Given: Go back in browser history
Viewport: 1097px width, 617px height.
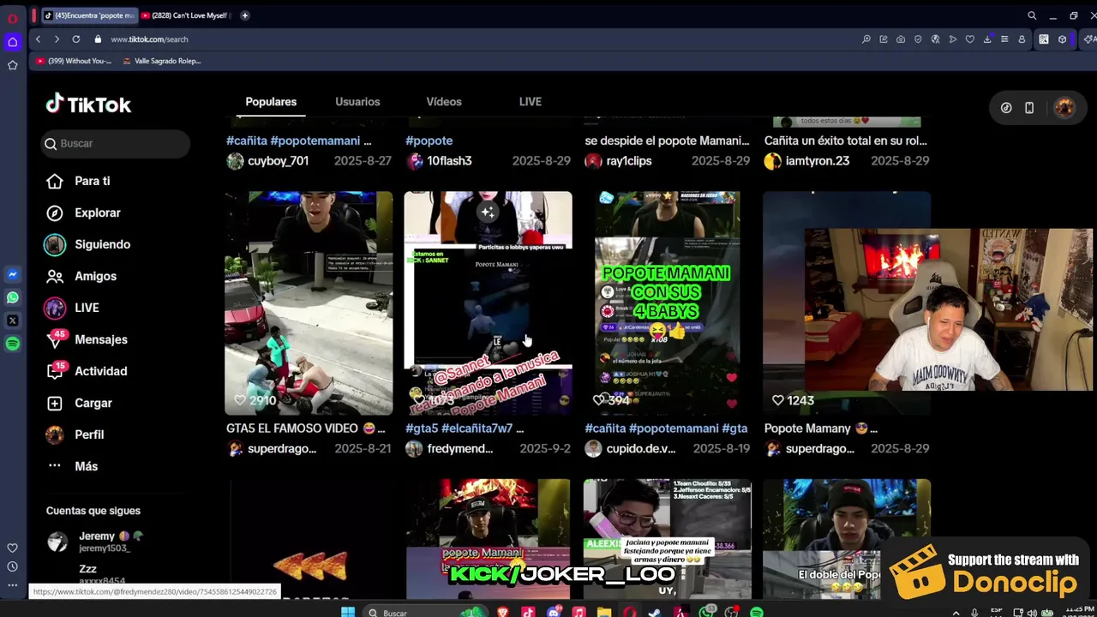Looking at the screenshot, I should pos(38,39).
